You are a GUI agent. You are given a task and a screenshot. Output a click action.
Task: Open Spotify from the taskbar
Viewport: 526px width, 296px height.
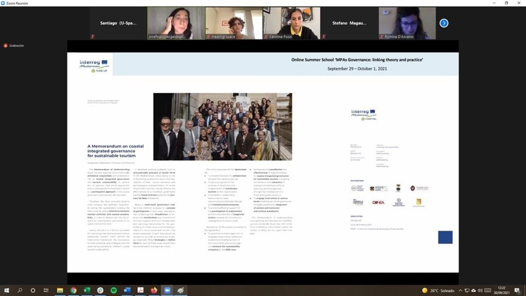[114, 290]
